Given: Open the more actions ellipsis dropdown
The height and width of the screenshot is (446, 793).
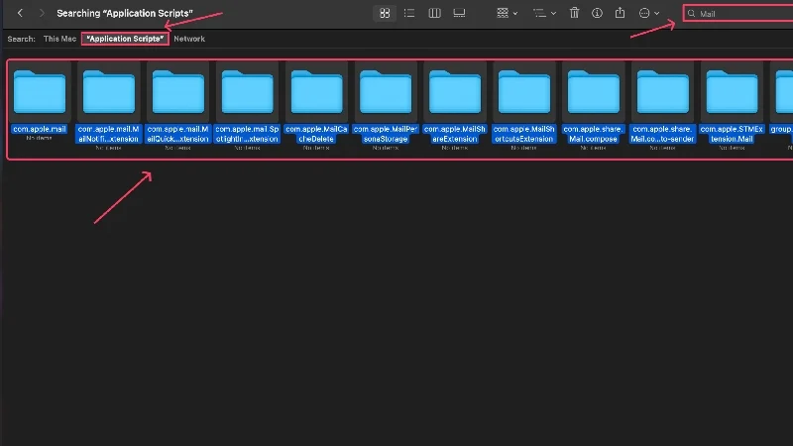Looking at the screenshot, I should click(x=649, y=13).
